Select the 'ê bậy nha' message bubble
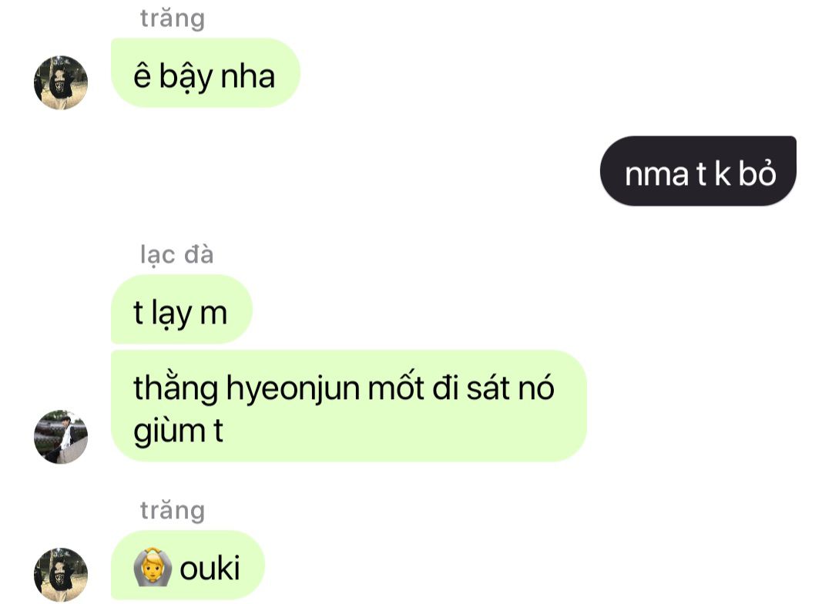Image resolution: width=832 pixels, height=604 pixels. [206, 72]
